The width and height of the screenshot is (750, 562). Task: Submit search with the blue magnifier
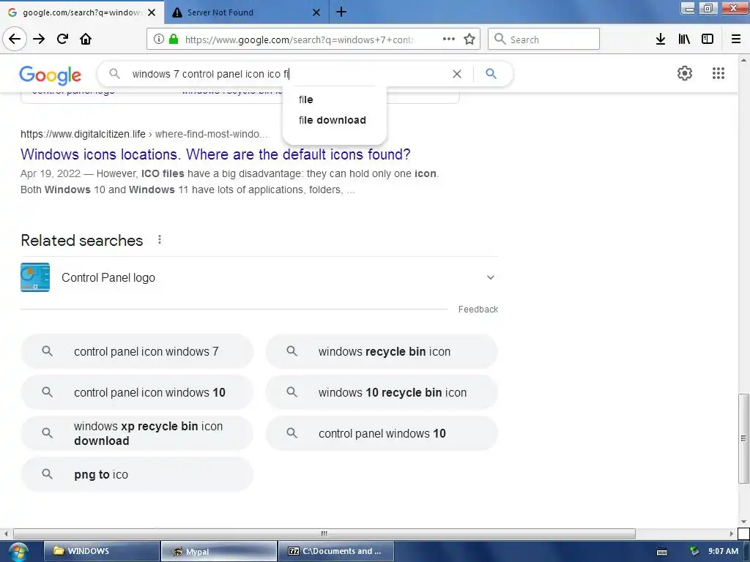[x=491, y=74]
